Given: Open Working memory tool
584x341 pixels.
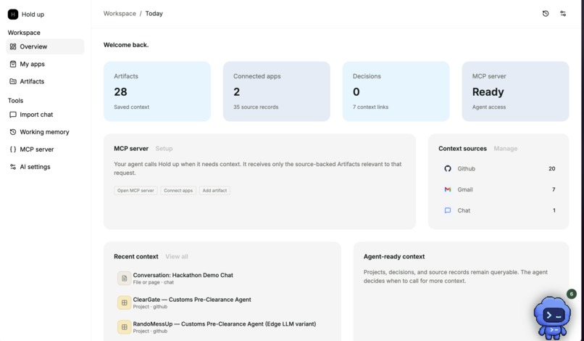Looking at the screenshot, I should (45, 132).
